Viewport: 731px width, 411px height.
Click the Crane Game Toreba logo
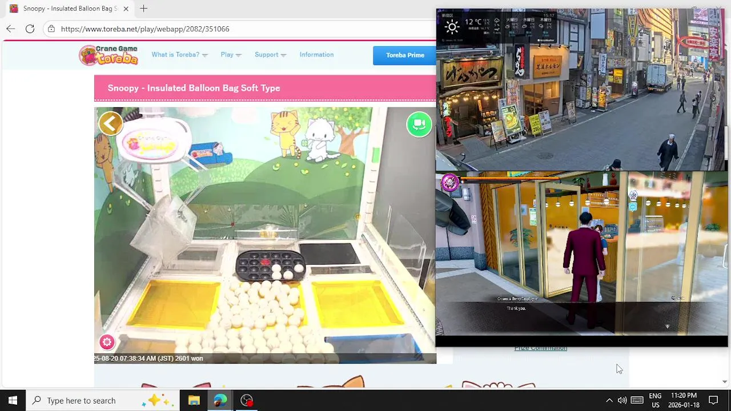click(x=109, y=55)
